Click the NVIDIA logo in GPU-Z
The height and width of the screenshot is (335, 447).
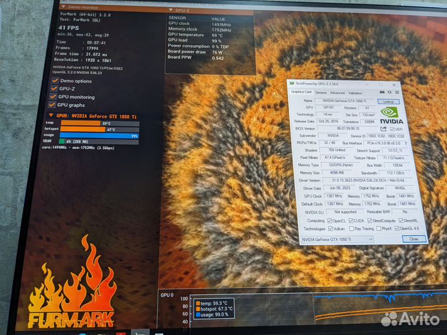point(391,115)
